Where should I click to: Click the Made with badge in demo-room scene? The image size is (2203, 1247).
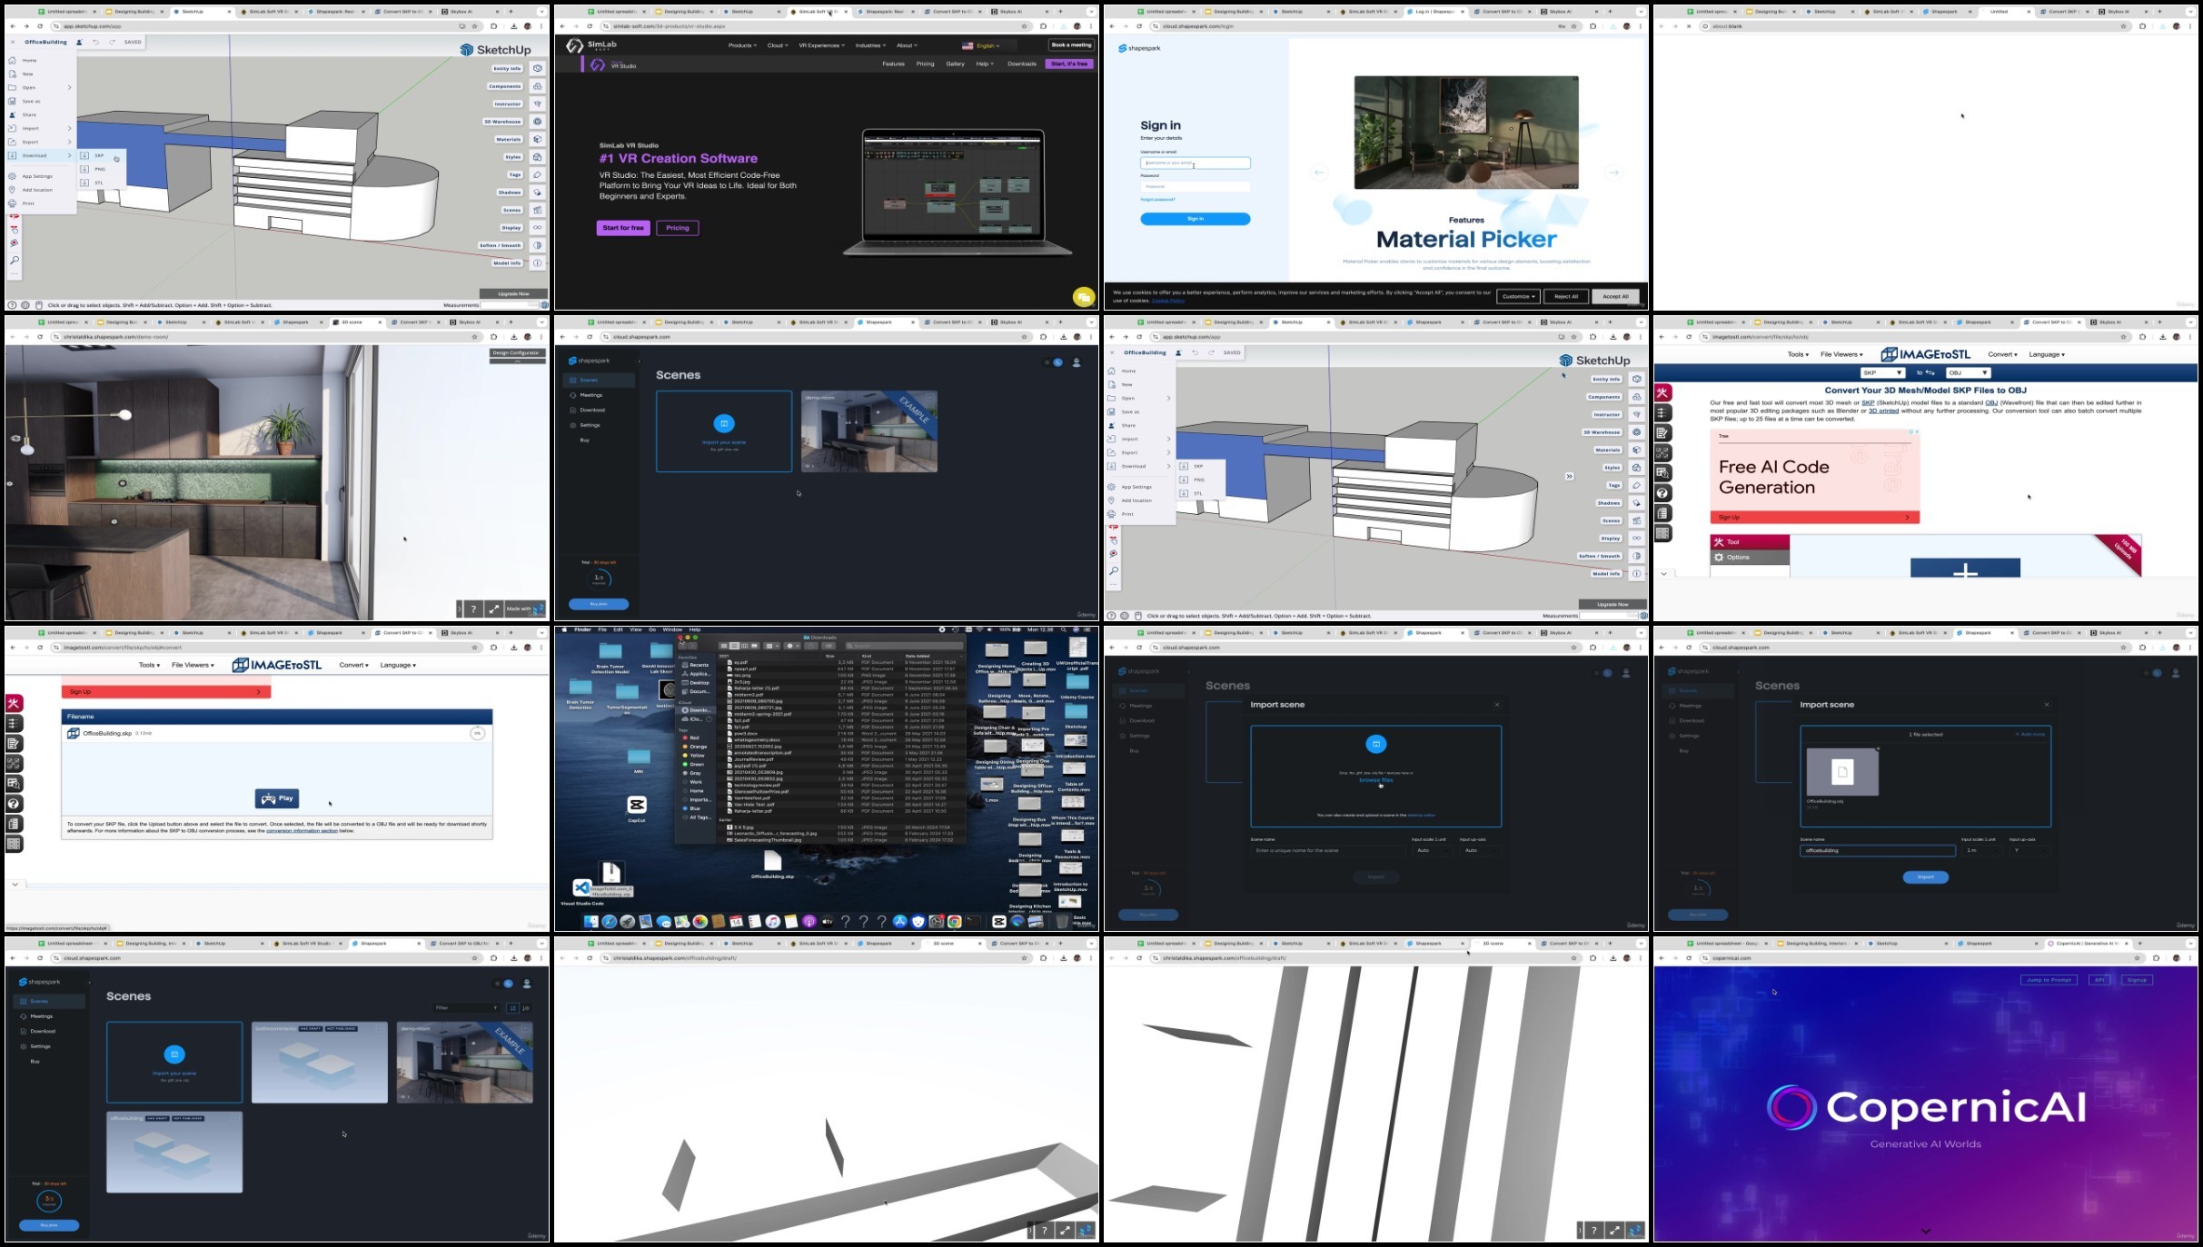point(525,609)
